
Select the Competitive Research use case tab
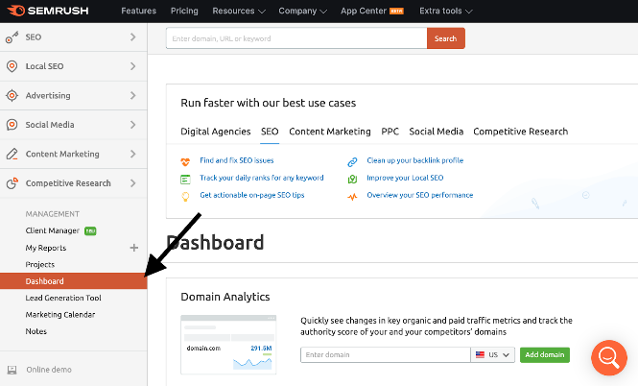pyautogui.click(x=520, y=132)
